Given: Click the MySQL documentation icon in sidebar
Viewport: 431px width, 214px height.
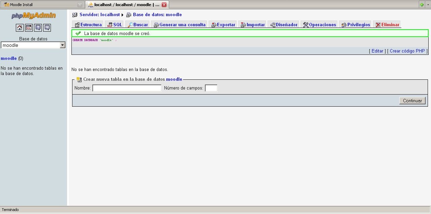Looking at the screenshot, I should [47, 28].
